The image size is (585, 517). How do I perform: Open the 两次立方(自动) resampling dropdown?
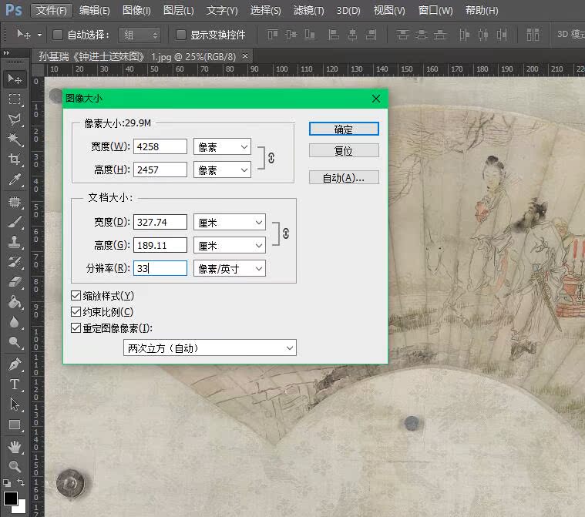[x=210, y=348]
